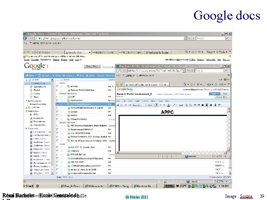Image resolution: width=267 pixels, height=200 pixels.
Task: Select the checkbox of CAR1 document row
Action: [x=57, y=97]
